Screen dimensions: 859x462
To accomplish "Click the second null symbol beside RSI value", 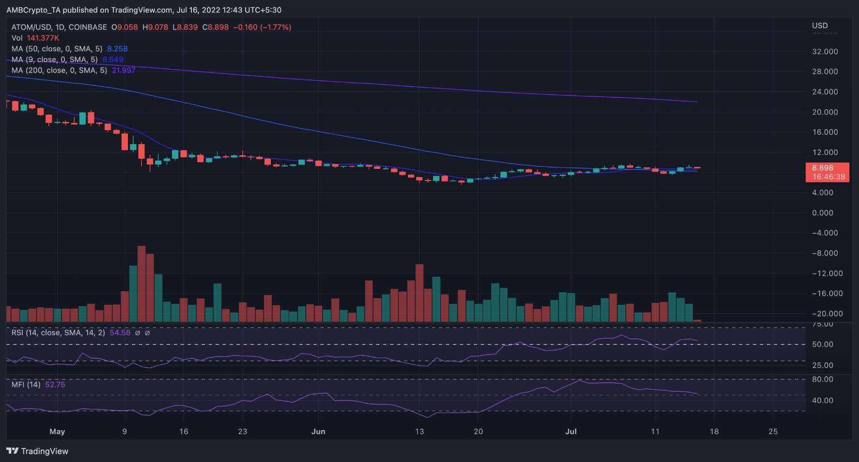I will tap(147, 333).
